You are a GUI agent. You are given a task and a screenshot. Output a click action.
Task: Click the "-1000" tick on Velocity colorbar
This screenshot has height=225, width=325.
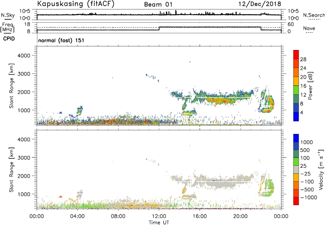click(308, 197)
